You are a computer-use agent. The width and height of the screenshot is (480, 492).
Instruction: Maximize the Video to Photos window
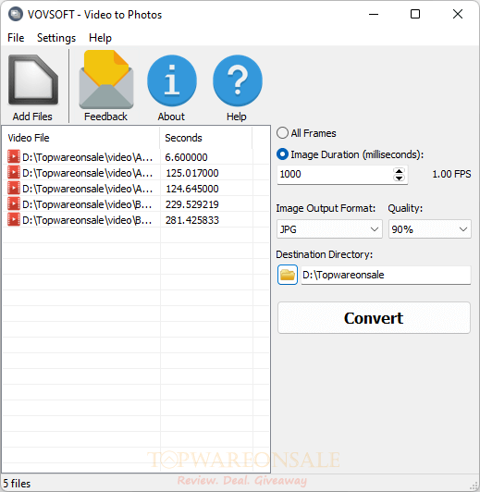point(415,14)
